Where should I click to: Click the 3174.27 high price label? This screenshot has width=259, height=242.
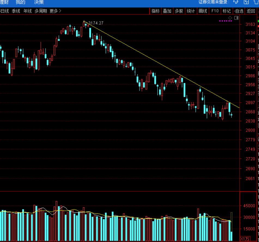point(96,23)
